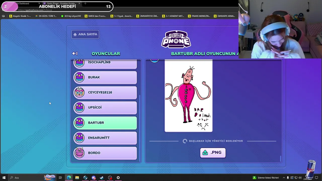
Task: Click the Gartic Phone logo
Action: click(x=176, y=39)
